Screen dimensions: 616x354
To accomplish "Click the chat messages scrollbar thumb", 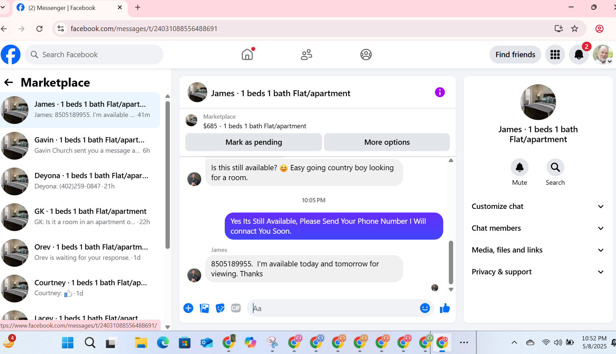I will [451, 262].
